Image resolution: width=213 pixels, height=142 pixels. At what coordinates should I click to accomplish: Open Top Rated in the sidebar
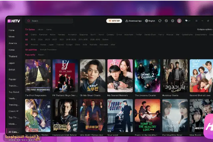tap(14, 92)
